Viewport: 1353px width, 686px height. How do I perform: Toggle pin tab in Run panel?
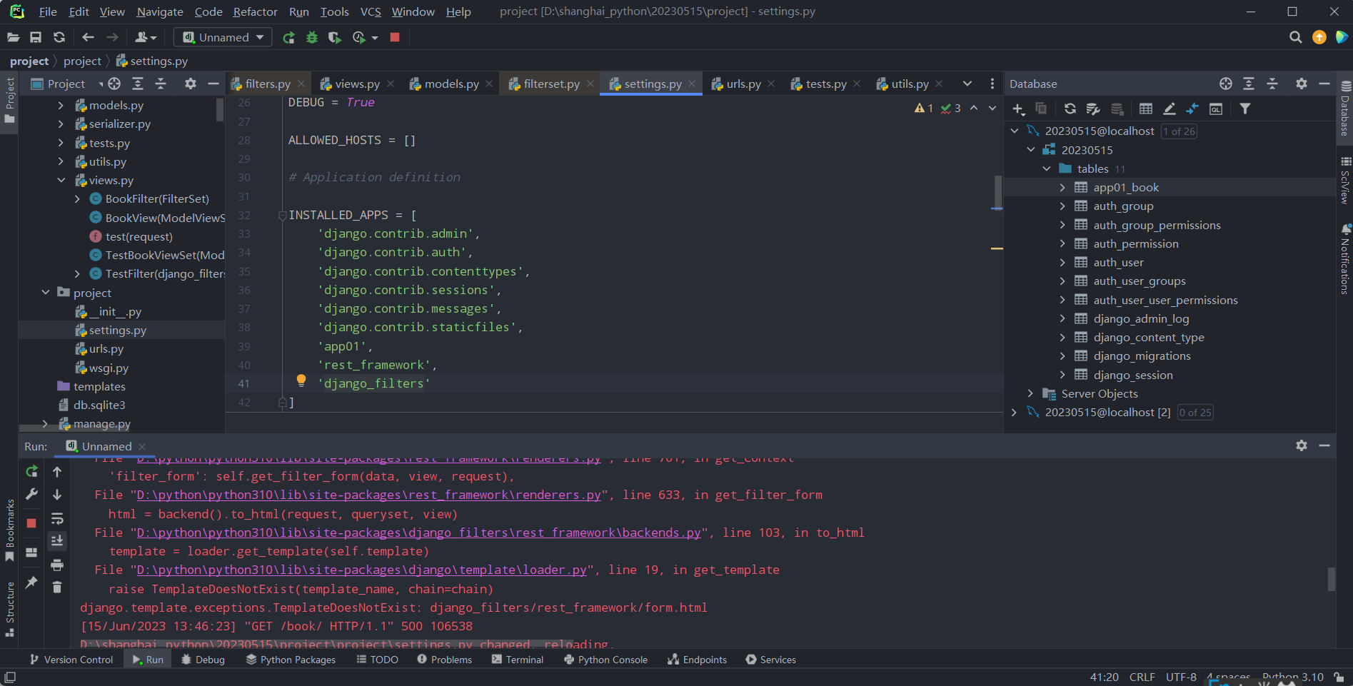pyautogui.click(x=31, y=582)
